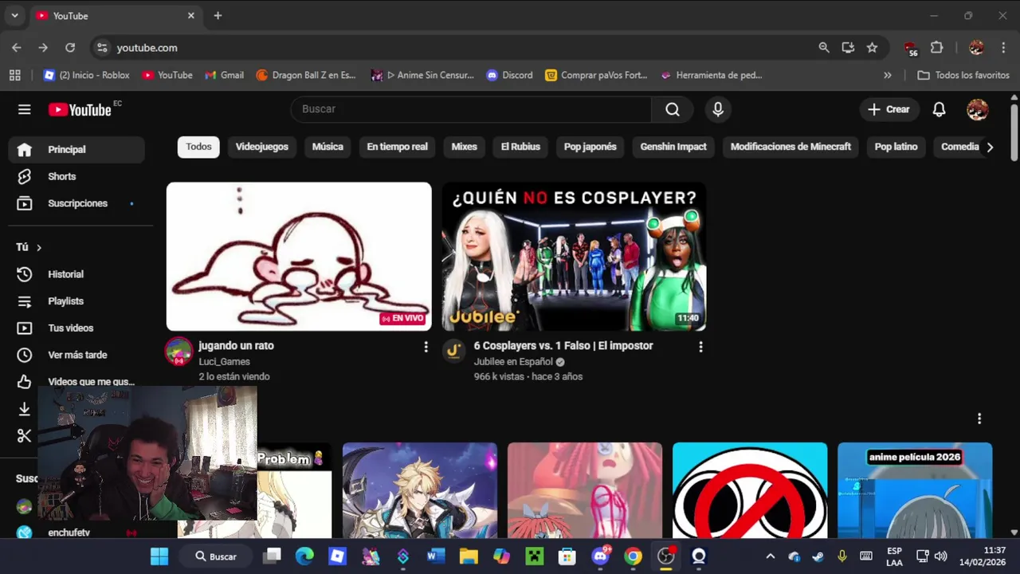Select the Todos filter chip
The width and height of the screenshot is (1020, 574).
[198, 147]
